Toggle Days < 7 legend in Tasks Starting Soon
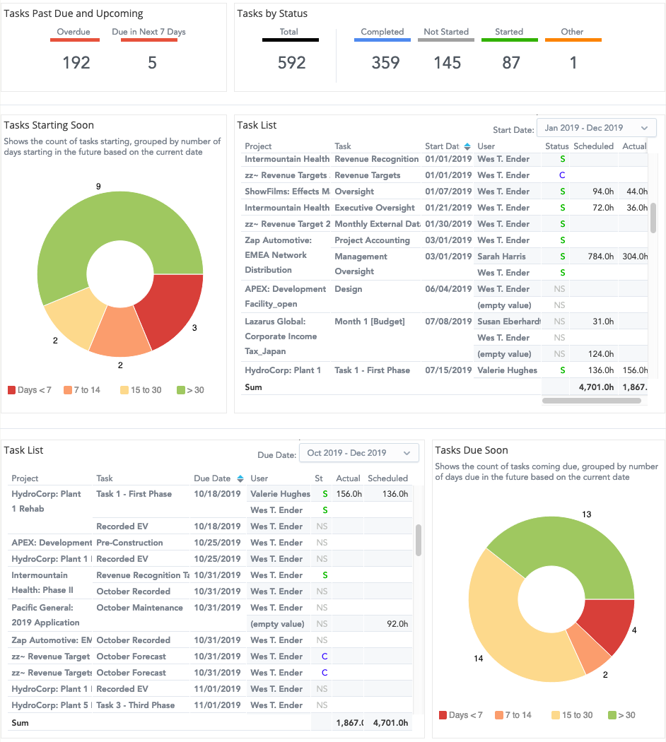The height and width of the screenshot is (742, 666). 30,390
